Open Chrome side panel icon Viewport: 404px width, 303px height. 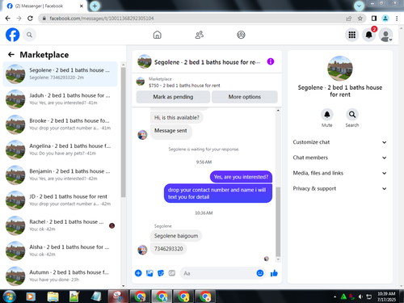tap(374, 19)
